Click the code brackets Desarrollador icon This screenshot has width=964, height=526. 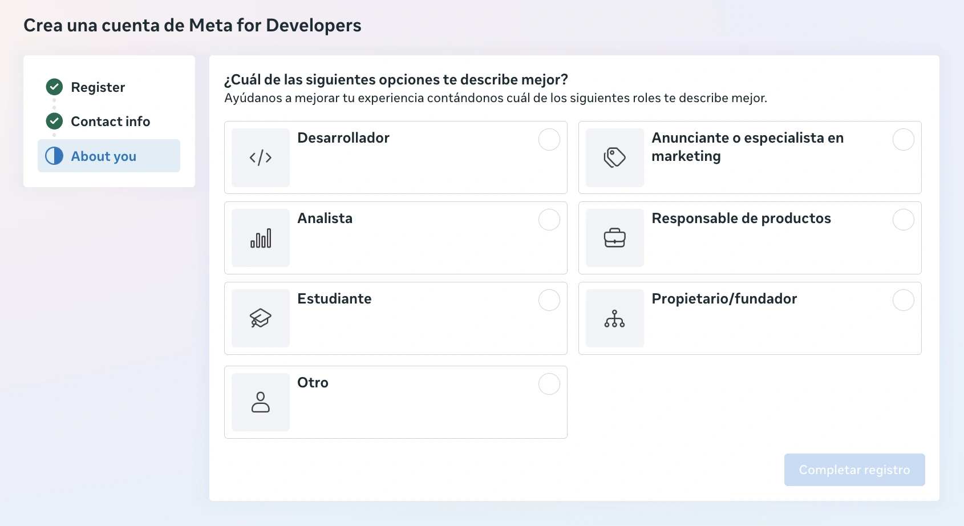coord(261,157)
